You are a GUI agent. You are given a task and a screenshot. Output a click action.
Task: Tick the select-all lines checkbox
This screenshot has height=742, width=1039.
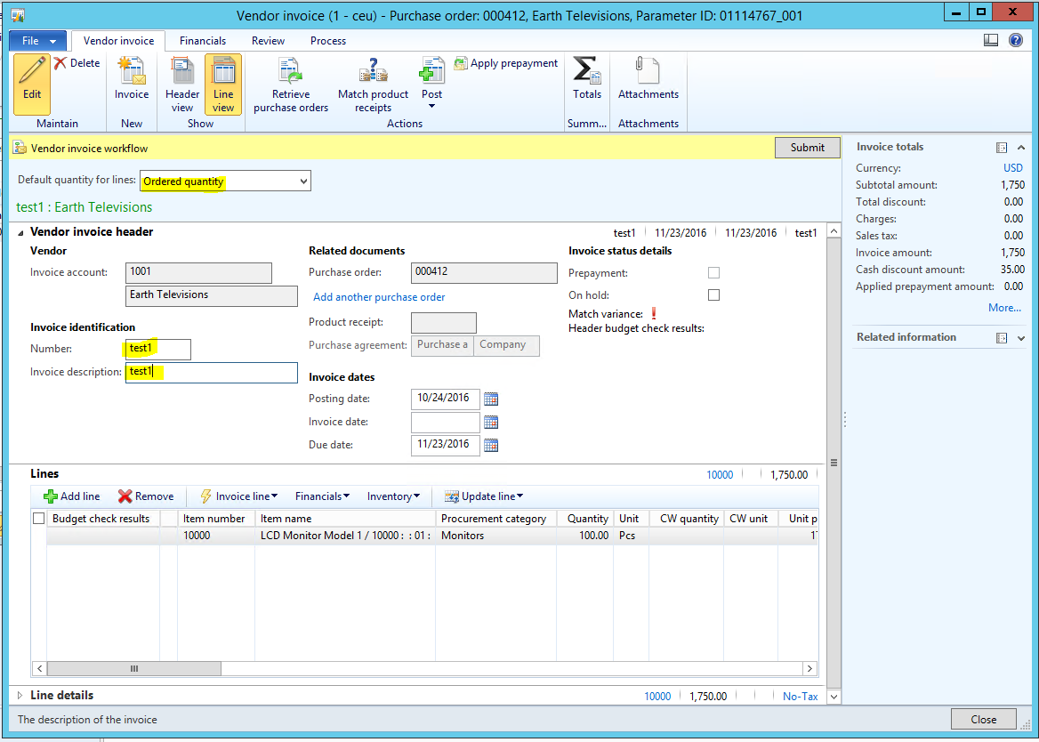pos(38,518)
